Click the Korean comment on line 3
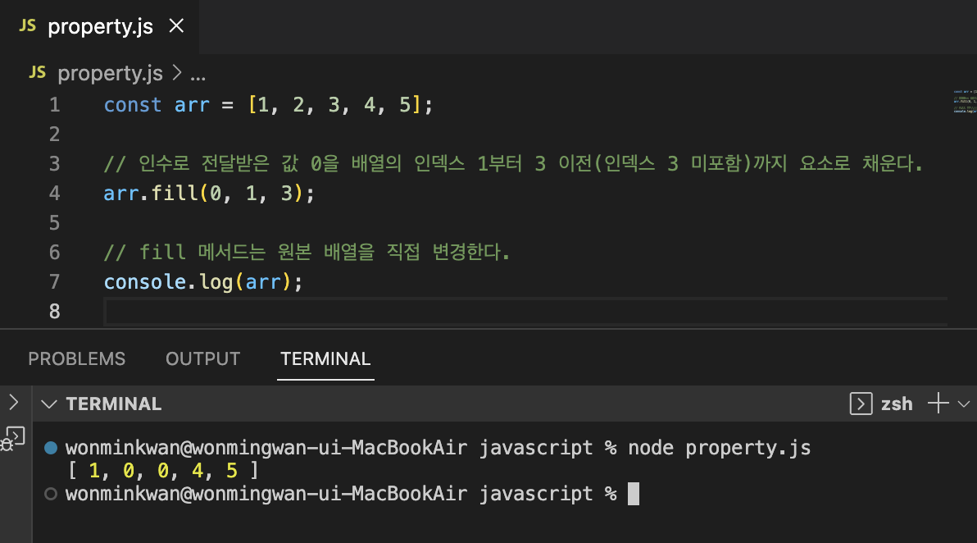The width and height of the screenshot is (977, 543). [x=513, y=163]
